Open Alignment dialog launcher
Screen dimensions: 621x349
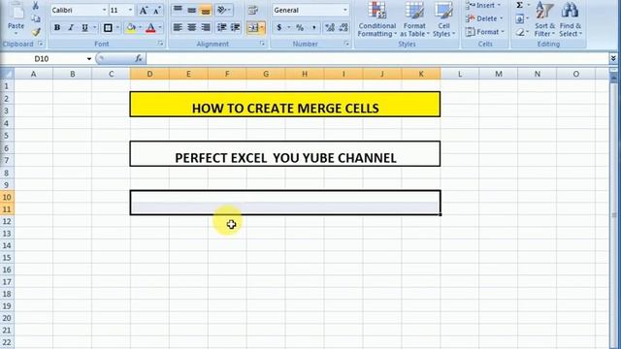[x=262, y=44]
